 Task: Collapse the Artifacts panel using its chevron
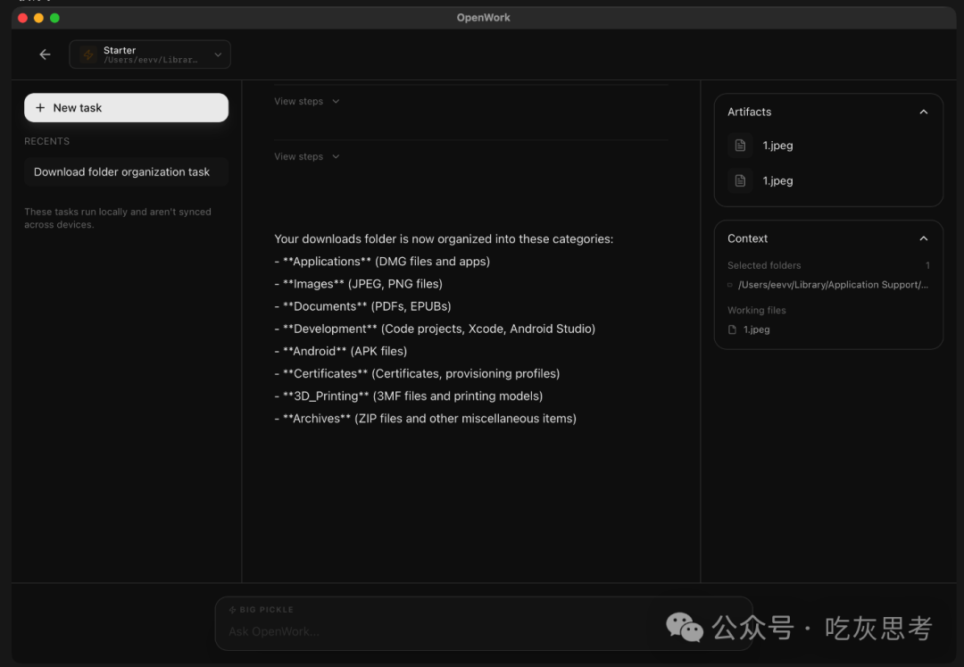pos(924,112)
